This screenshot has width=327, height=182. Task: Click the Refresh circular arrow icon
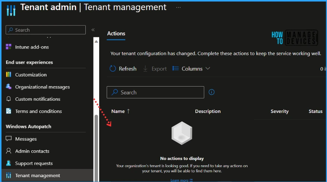pyautogui.click(x=113, y=69)
